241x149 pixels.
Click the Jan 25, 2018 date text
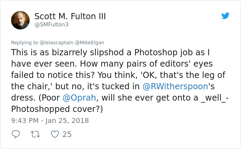coord(67,121)
